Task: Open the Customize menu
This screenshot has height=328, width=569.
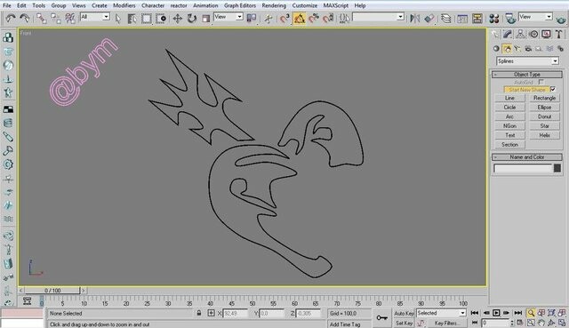Action: 305,5
